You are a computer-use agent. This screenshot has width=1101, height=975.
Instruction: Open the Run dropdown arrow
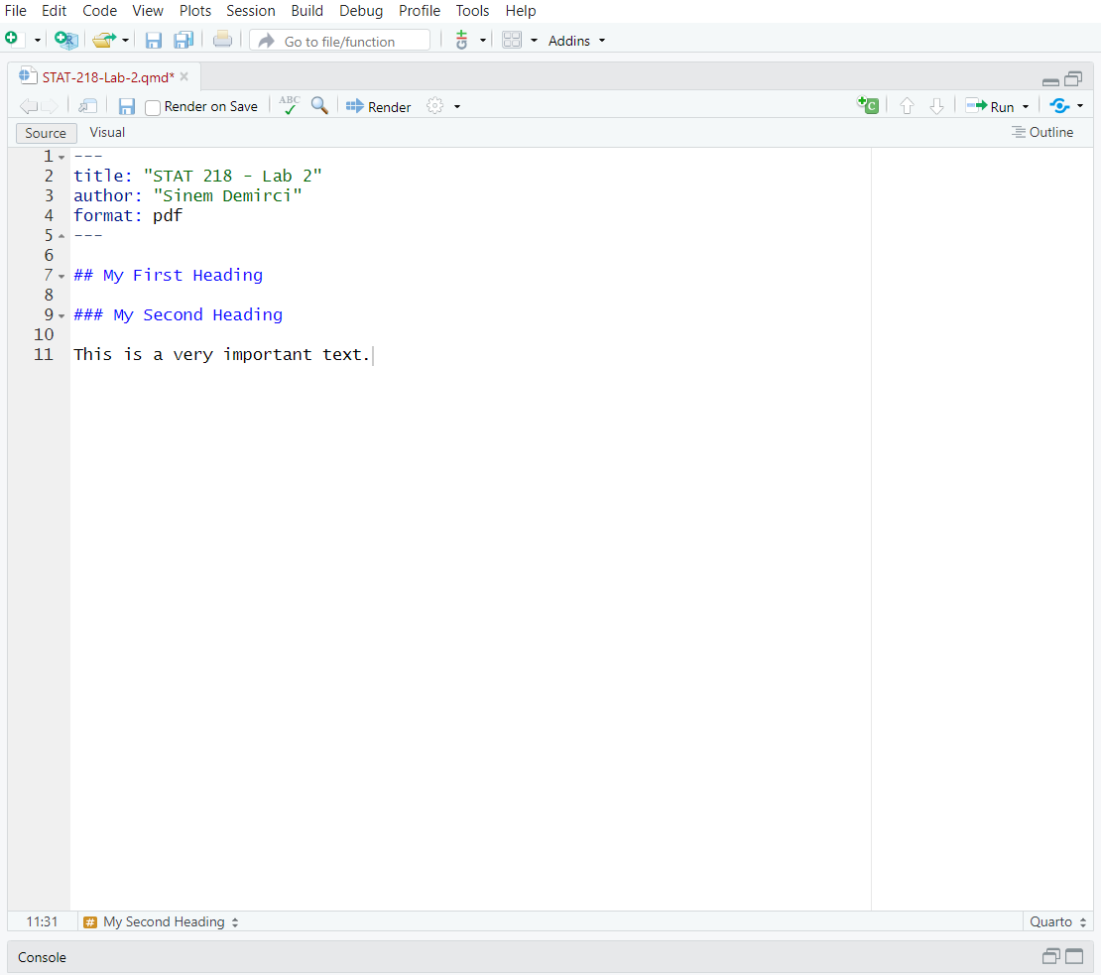pyautogui.click(x=1026, y=107)
